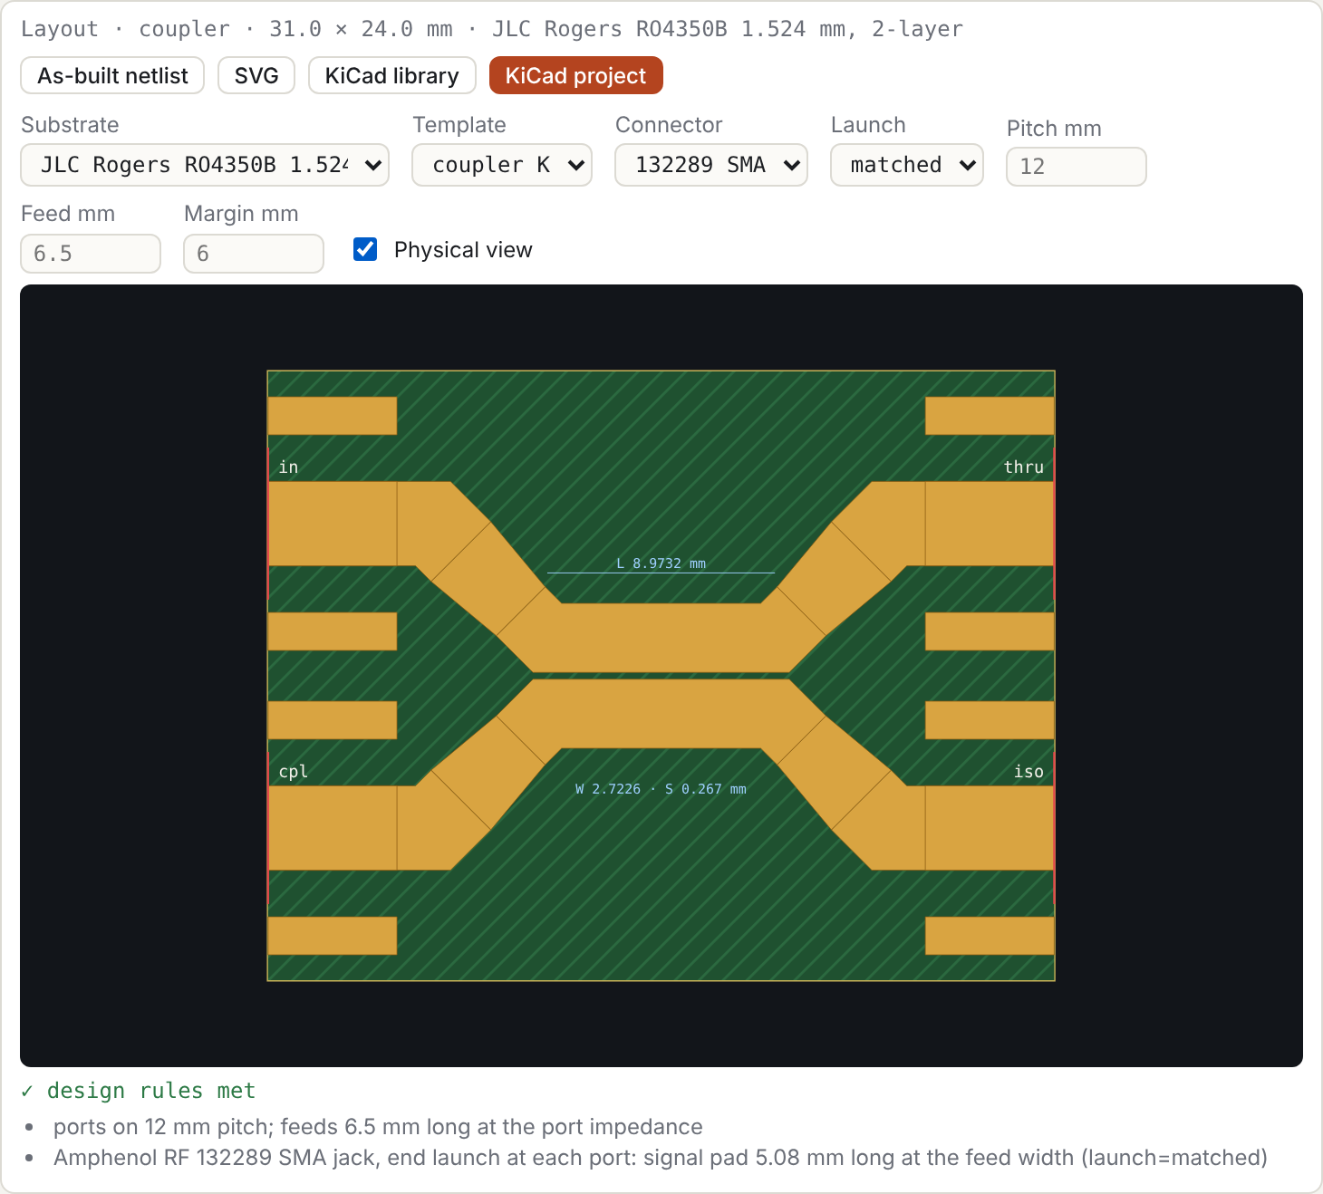The width and height of the screenshot is (1323, 1194).
Task: Focus the Pitch mm input field
Action: click(1077, 167)
